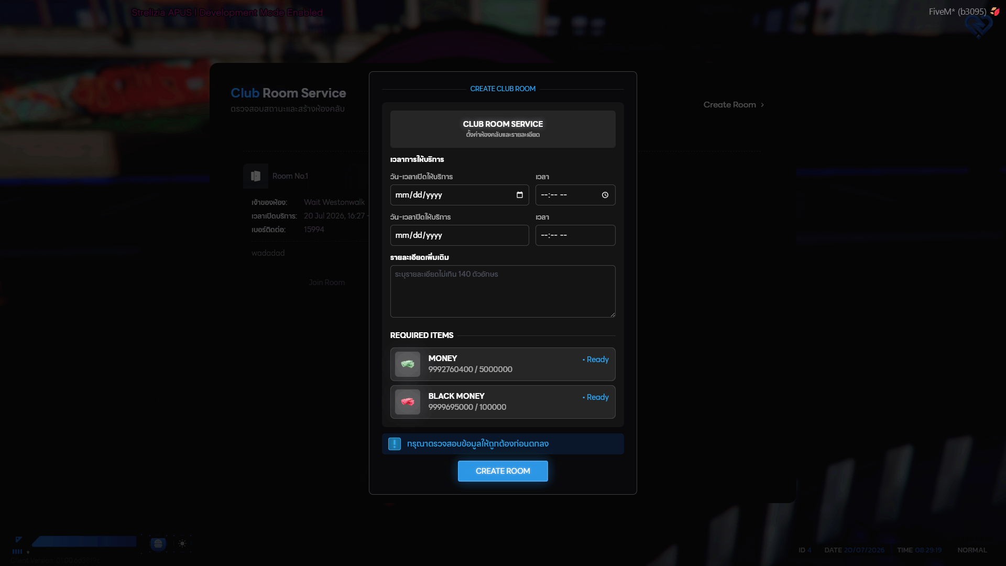
Task: Click the BLACK MONEY Ready status label
Action: (596, 397)
